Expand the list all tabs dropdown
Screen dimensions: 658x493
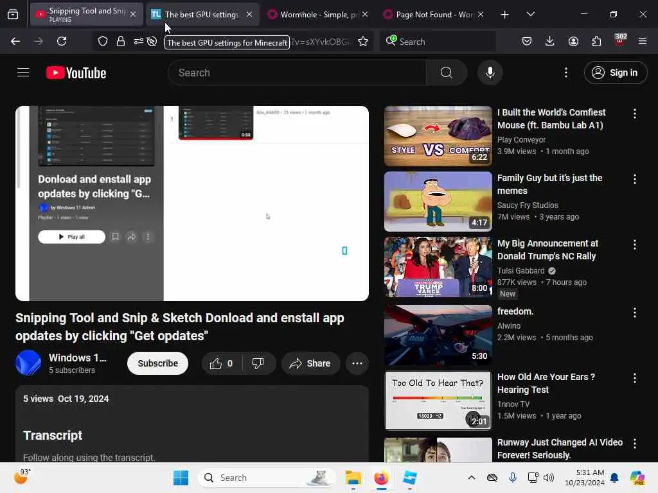(x=530, y=15)
